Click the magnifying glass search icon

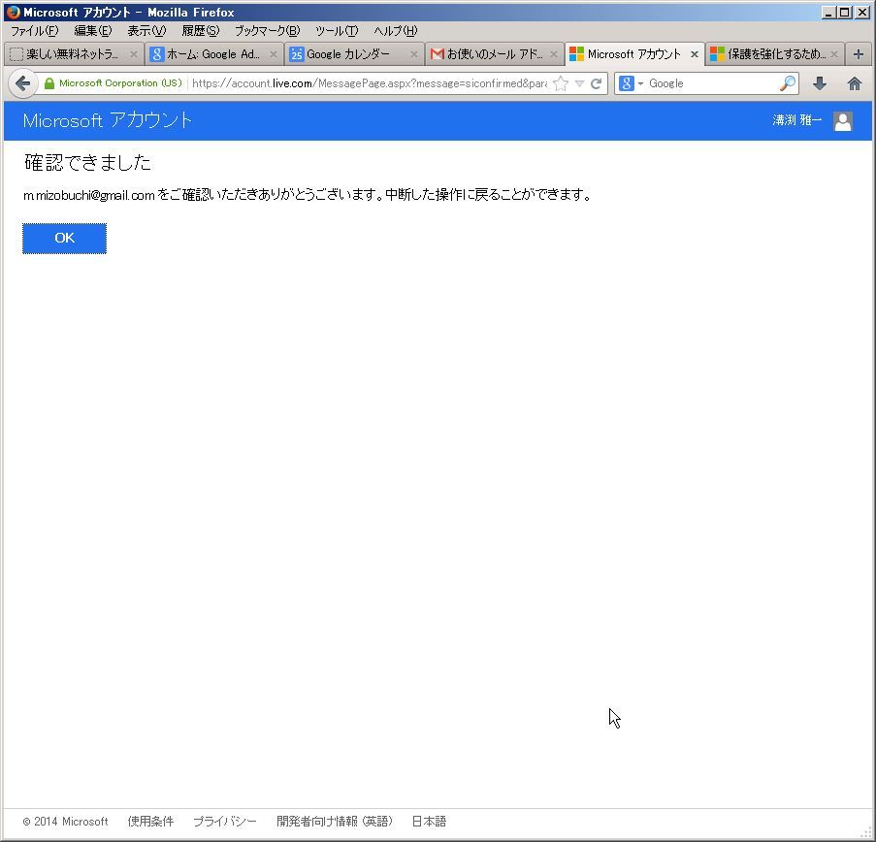pos(787,83)
